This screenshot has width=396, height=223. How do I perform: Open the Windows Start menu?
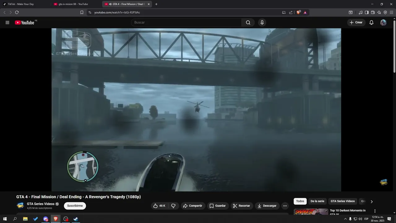click(5, 219)
